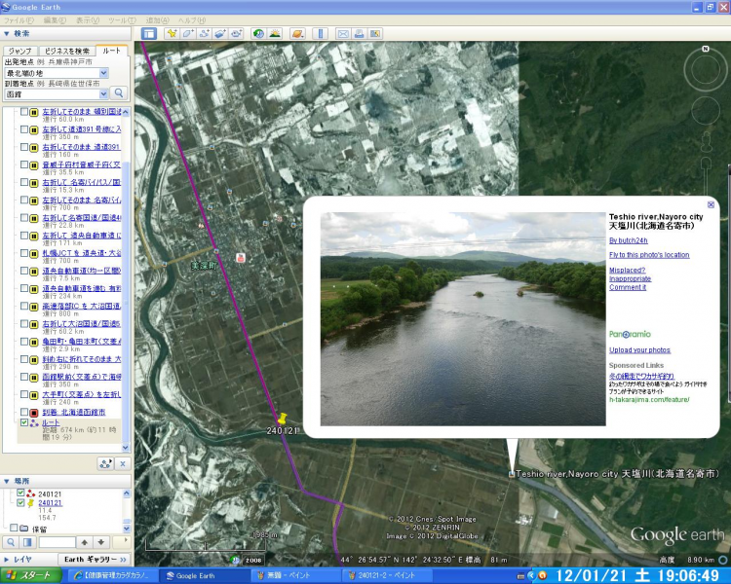Uncheck the pushpin 240121 placemark checkbox
The height and width of the screenshot is (584, 731).
click(x=20, y=502)
